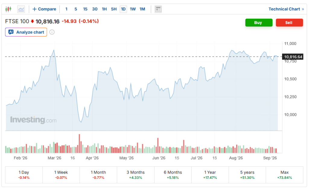The height and width of the screenshot is (189, 309).
Task: Set interval to 15 minutes
Action: [x=85, y=9]
